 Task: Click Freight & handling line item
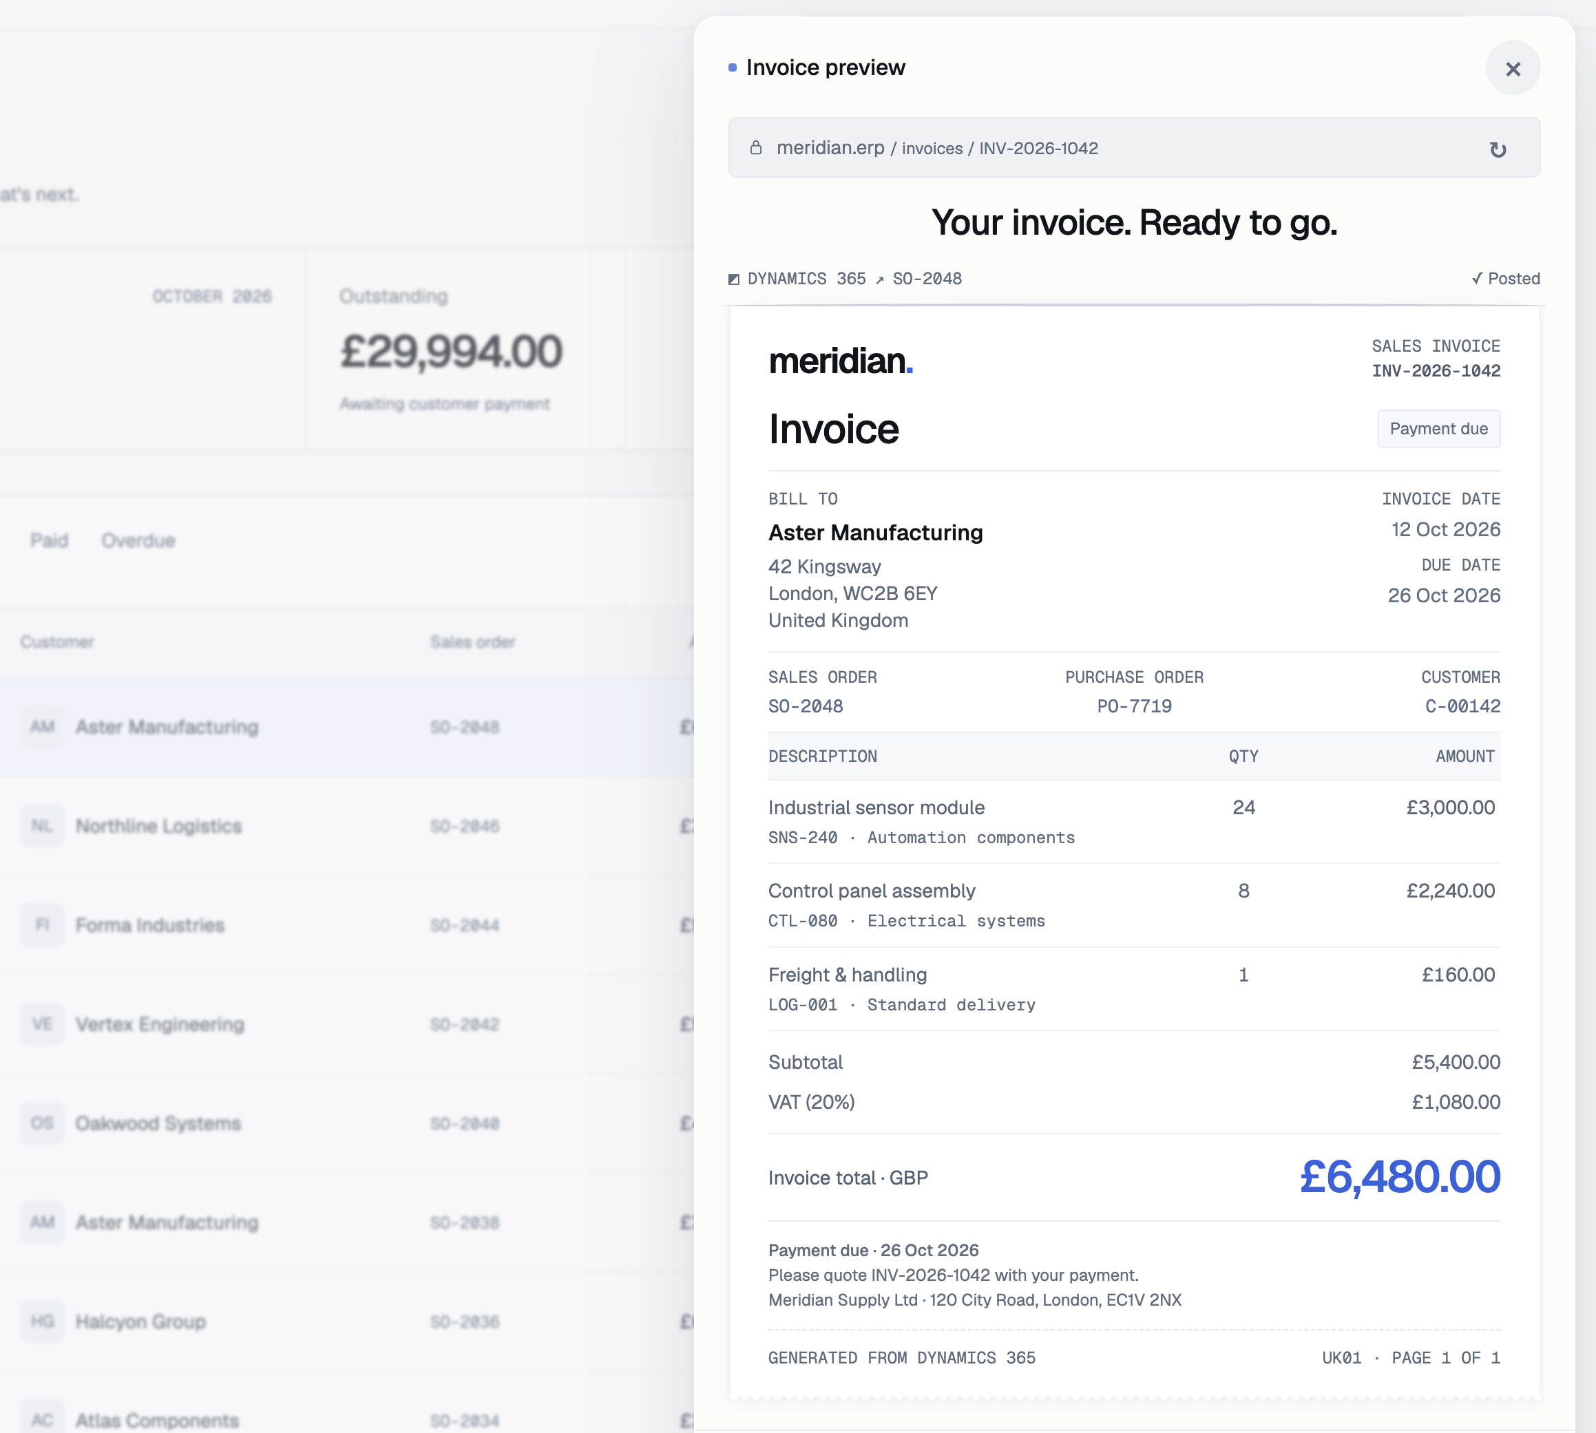click(x=1133, y=989)
